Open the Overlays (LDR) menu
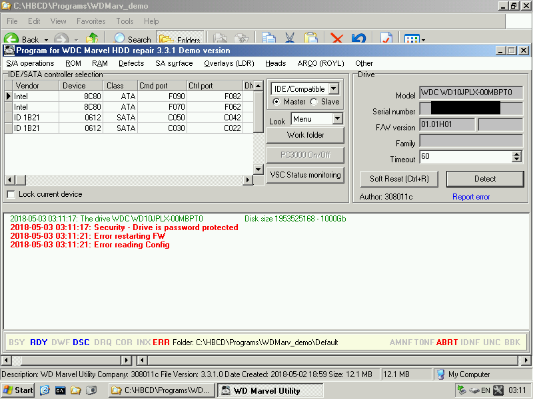This screenshot has height=399, width=533. [x=229, y=63]
